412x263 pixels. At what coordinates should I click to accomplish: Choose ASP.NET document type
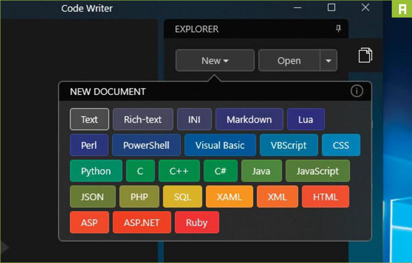pos(142,222)
